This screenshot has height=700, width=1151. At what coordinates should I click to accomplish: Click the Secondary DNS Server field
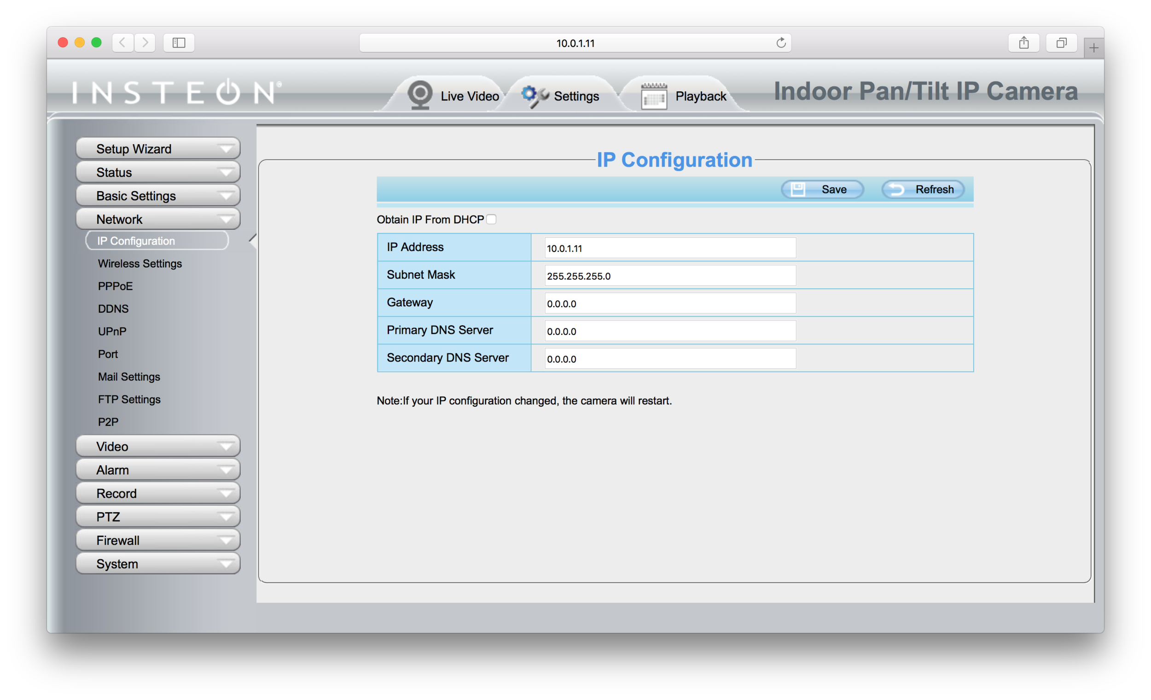tap(670, 358)
